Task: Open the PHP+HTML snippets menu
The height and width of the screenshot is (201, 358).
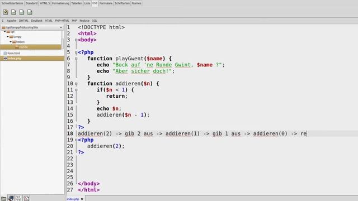Action: pyautogui.click(x=62, y=21)
